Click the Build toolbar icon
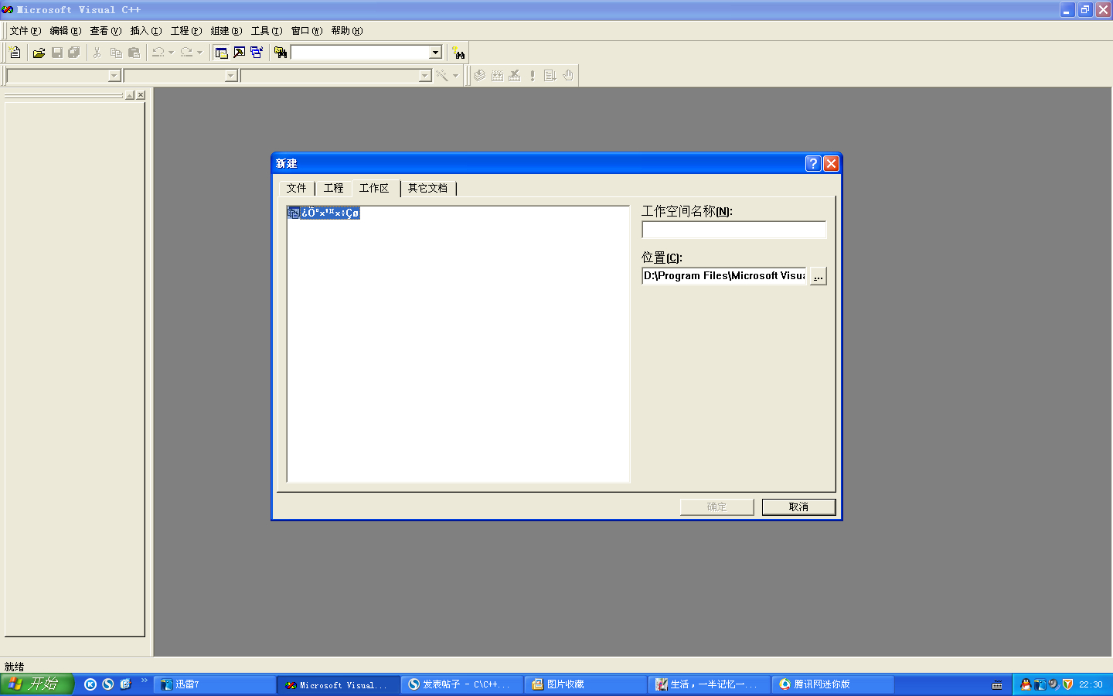Image resolution: width=1113 pixels, height=696 pixels. click(497, 75)
